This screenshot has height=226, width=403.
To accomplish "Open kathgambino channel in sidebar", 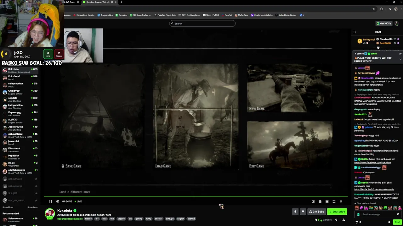I will coord(20,106).
